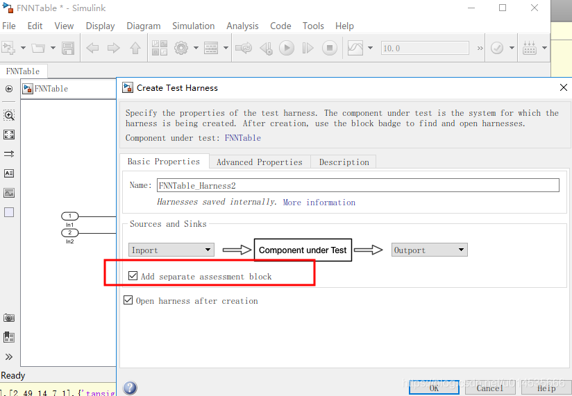Click the Up to Parent arrow
Viewport: 572px width, 396px height.
pos(135,48)
